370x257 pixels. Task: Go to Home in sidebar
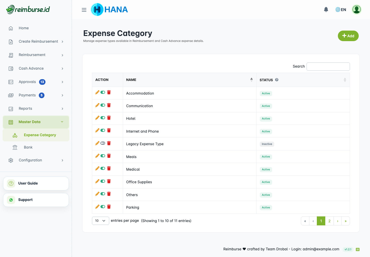click(x=36, y=28)
